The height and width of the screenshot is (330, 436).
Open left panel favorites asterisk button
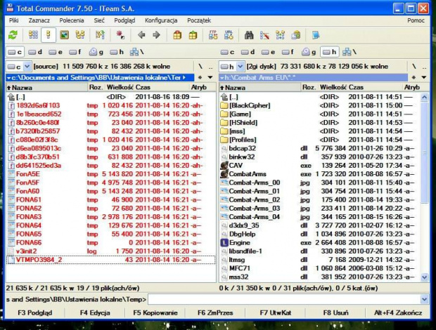200,77
